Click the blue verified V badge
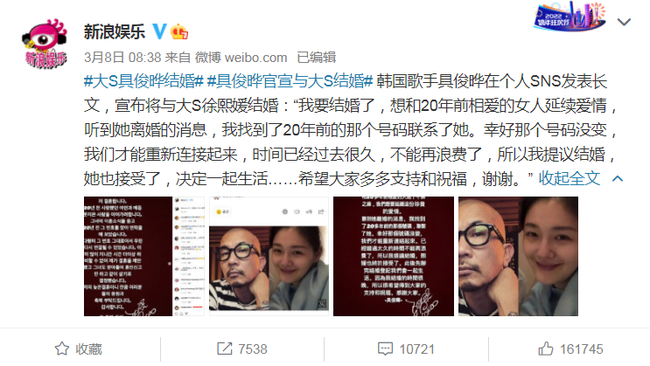The height and width of the screenshot is (366, 650). point(159,31)
